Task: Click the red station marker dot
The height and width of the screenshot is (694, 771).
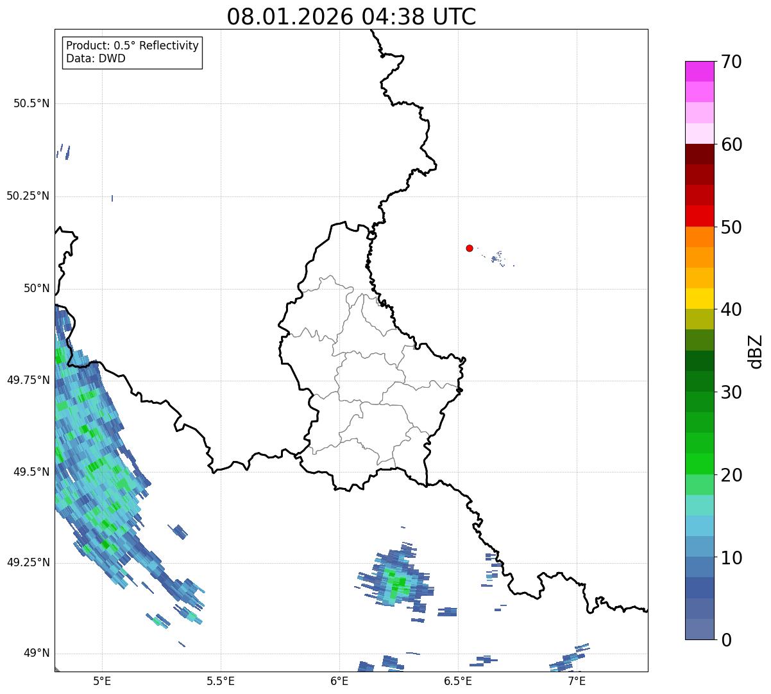Action: click(x=470, y=248)
